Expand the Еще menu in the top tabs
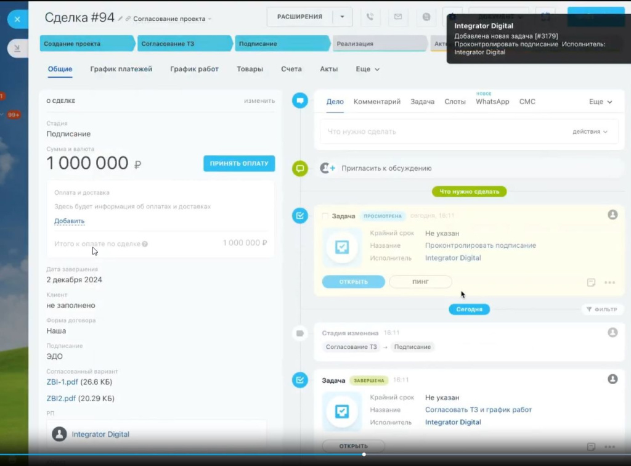 pos(367,69)
